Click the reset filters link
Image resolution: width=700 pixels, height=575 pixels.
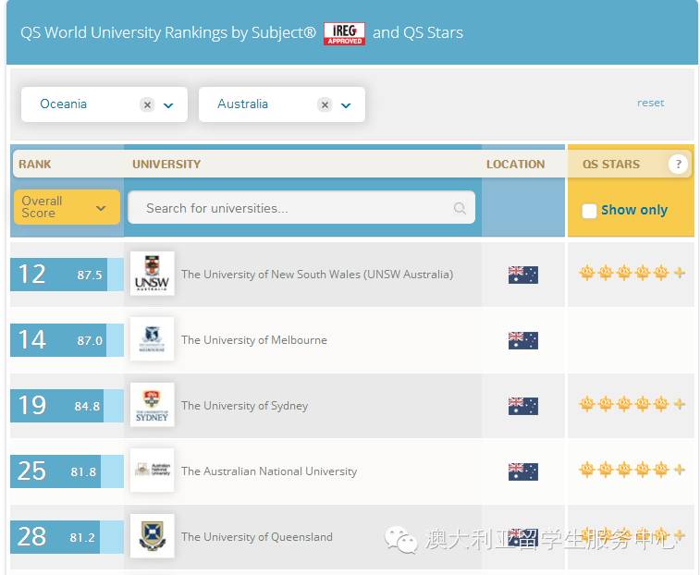(650, 103)
